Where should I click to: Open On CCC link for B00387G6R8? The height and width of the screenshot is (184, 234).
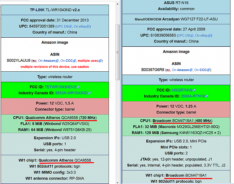(x=202, y=70)
